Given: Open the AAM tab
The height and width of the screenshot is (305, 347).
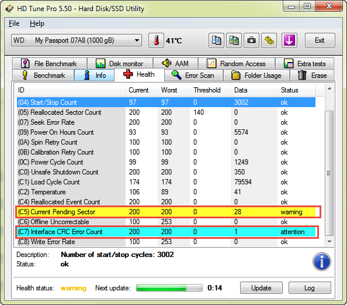Looking at the screenshot, I should pyautogui.click(x=175, y=64).
